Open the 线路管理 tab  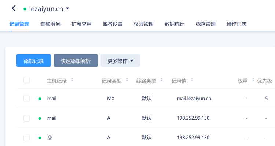206,24
